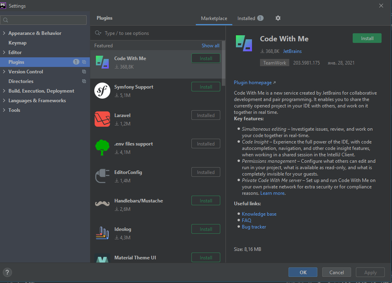
Task: Click the green Install button in details
Action: coord(367,38)
